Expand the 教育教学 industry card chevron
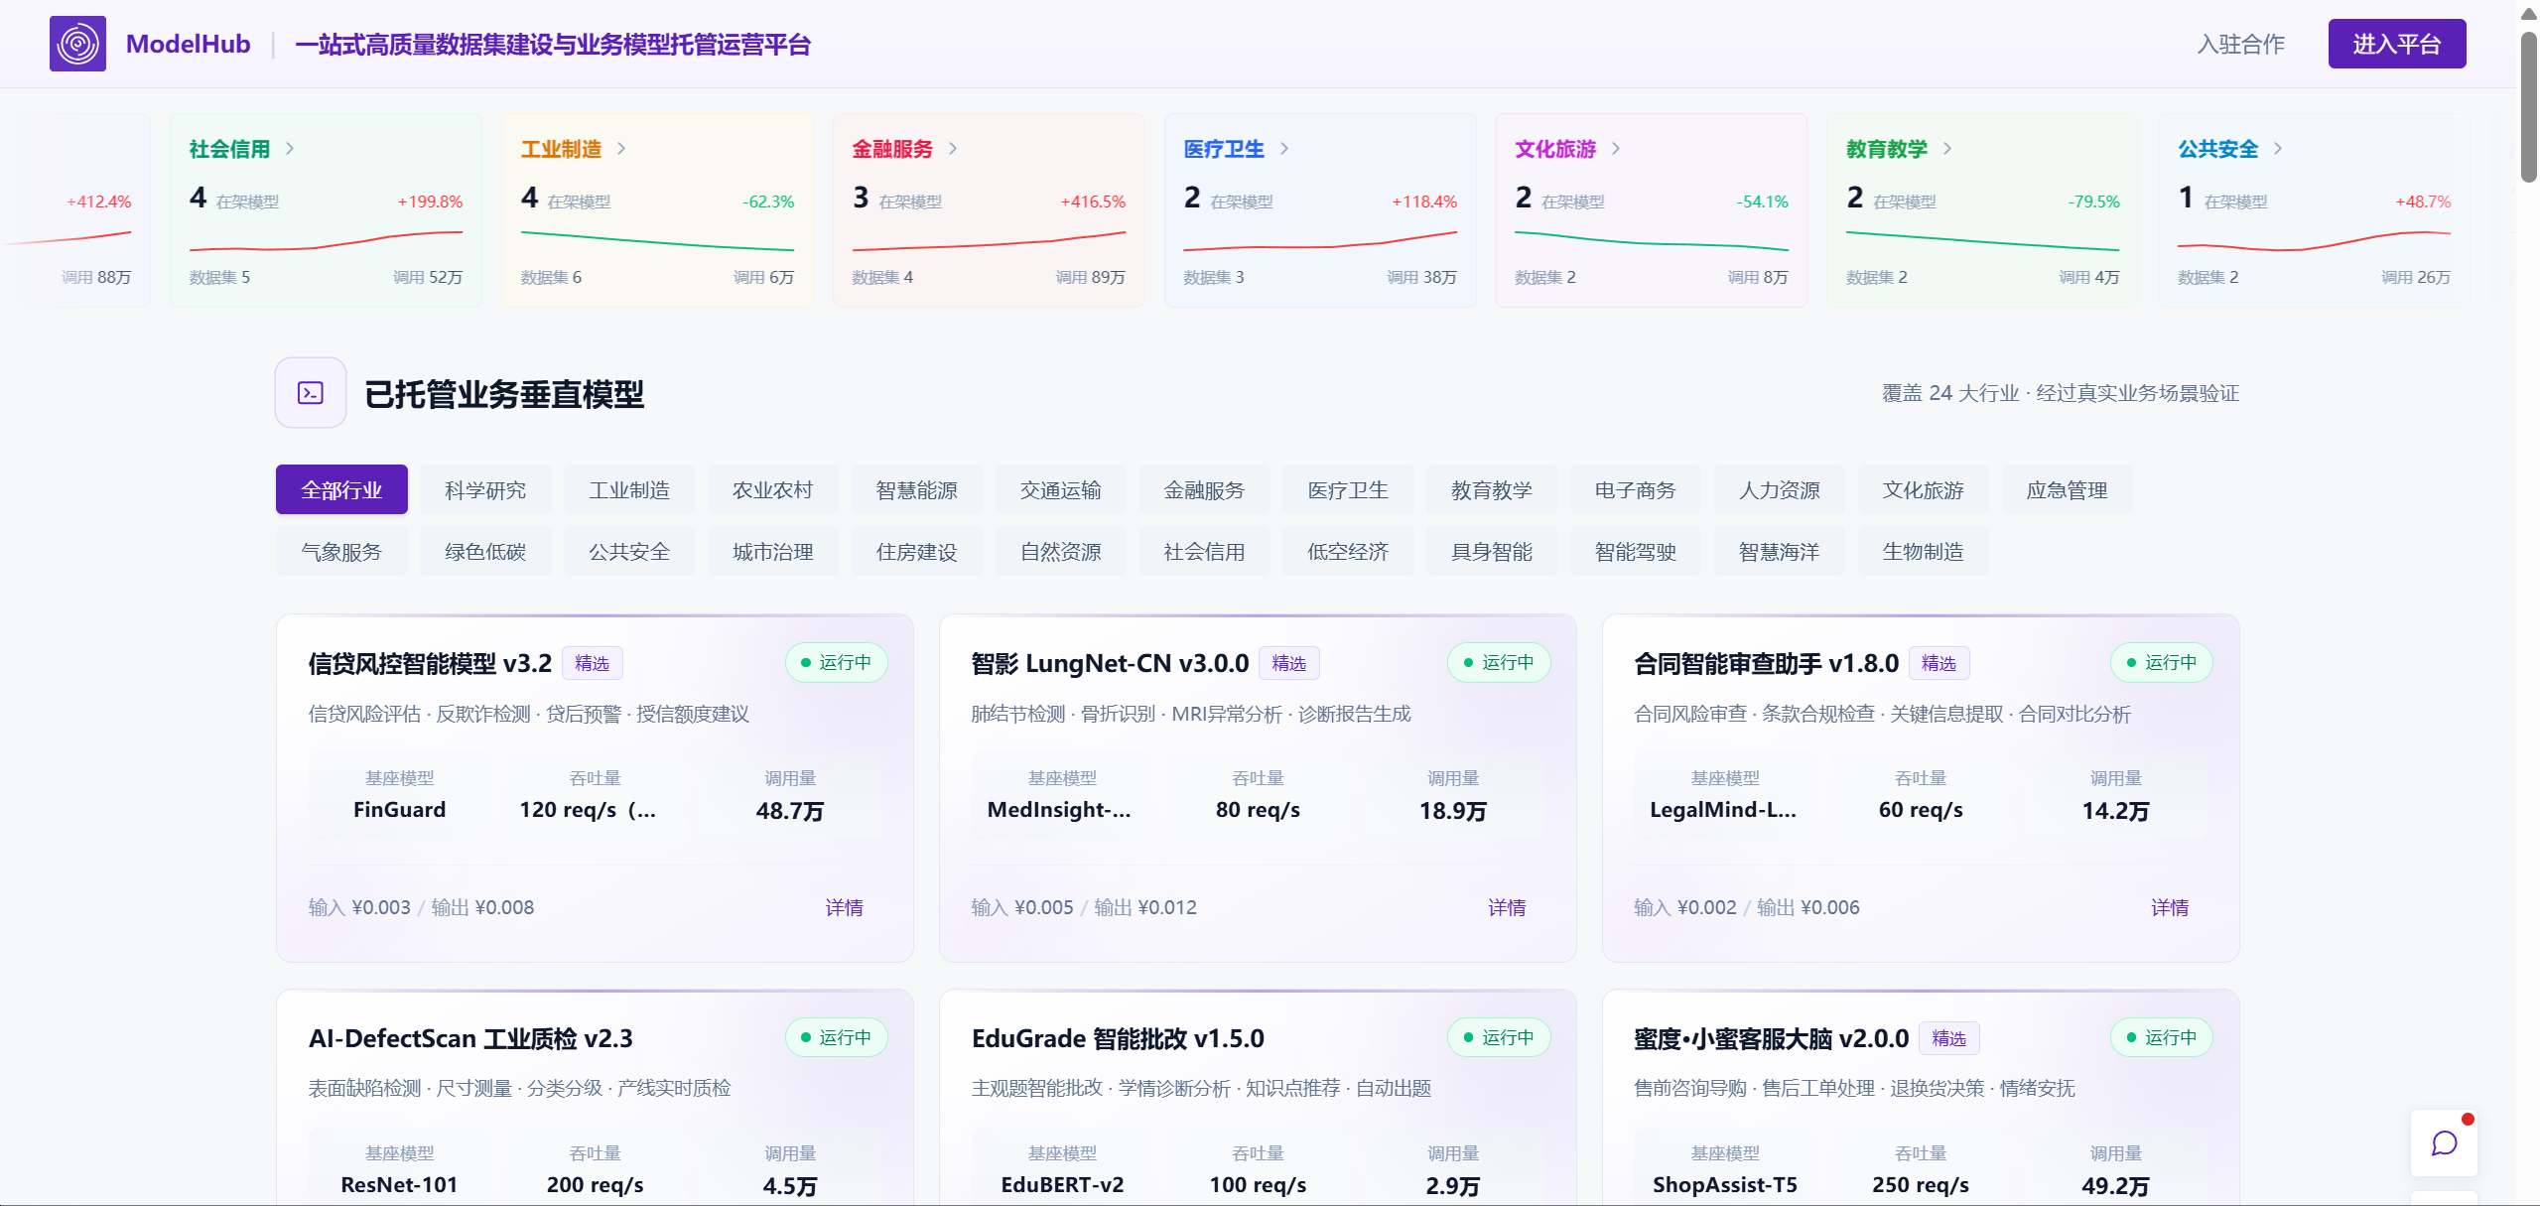The image size is (2540, 1206). click(1947, 149)
